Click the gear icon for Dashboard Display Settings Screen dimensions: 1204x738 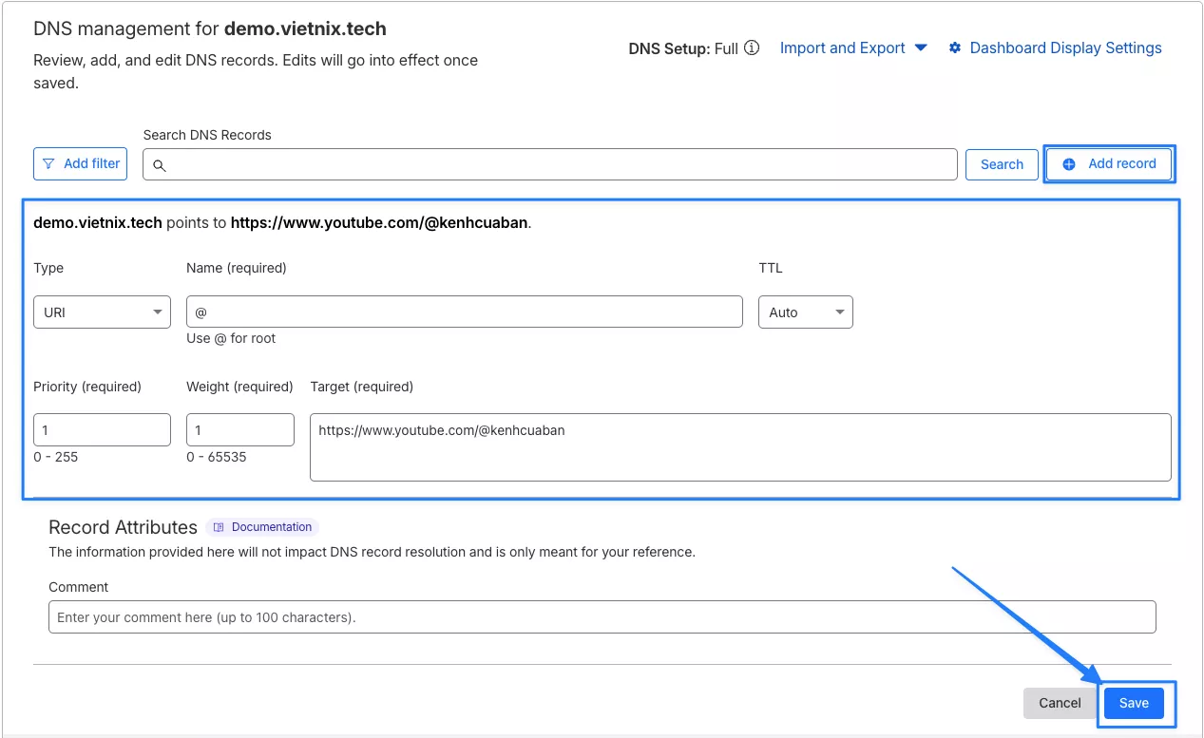[955, 47]
